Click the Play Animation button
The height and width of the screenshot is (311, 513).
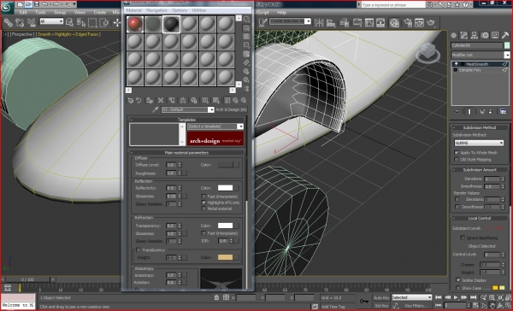point(456,297)
